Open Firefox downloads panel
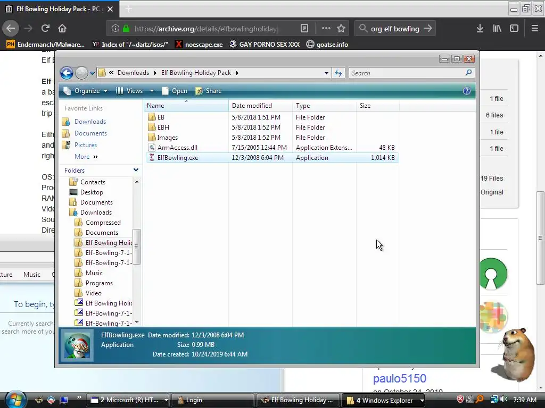 pyautogui.click(x=480, y=29)
